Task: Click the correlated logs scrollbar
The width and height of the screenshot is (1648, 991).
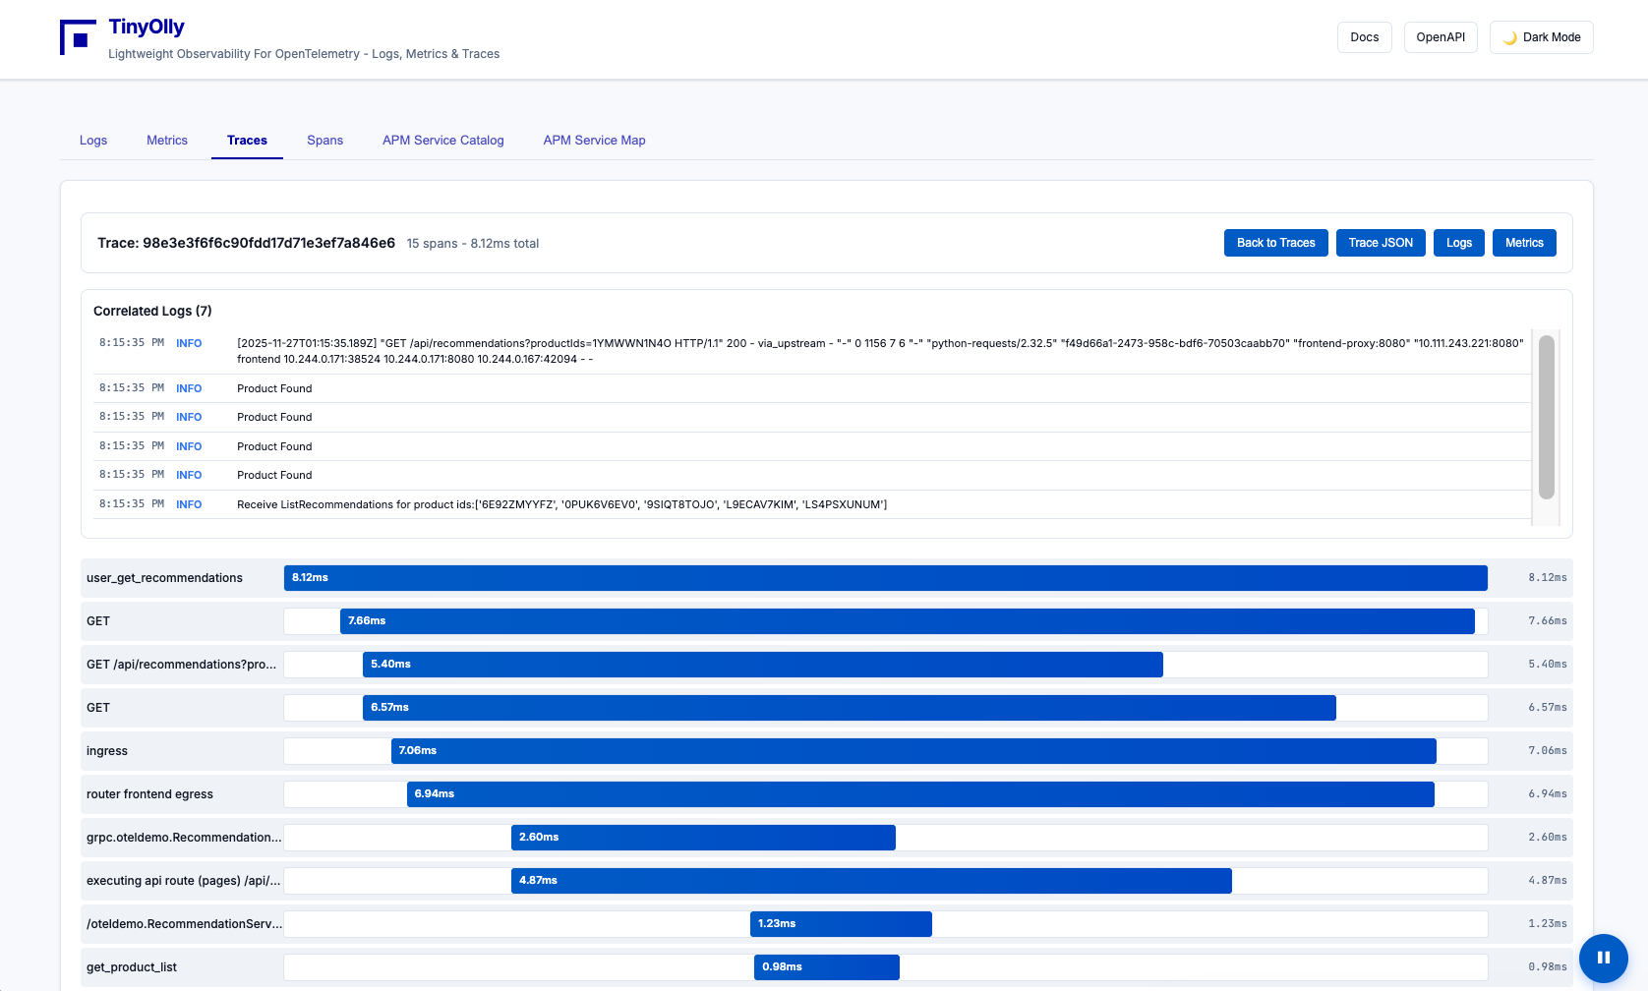Action: 1546,417
